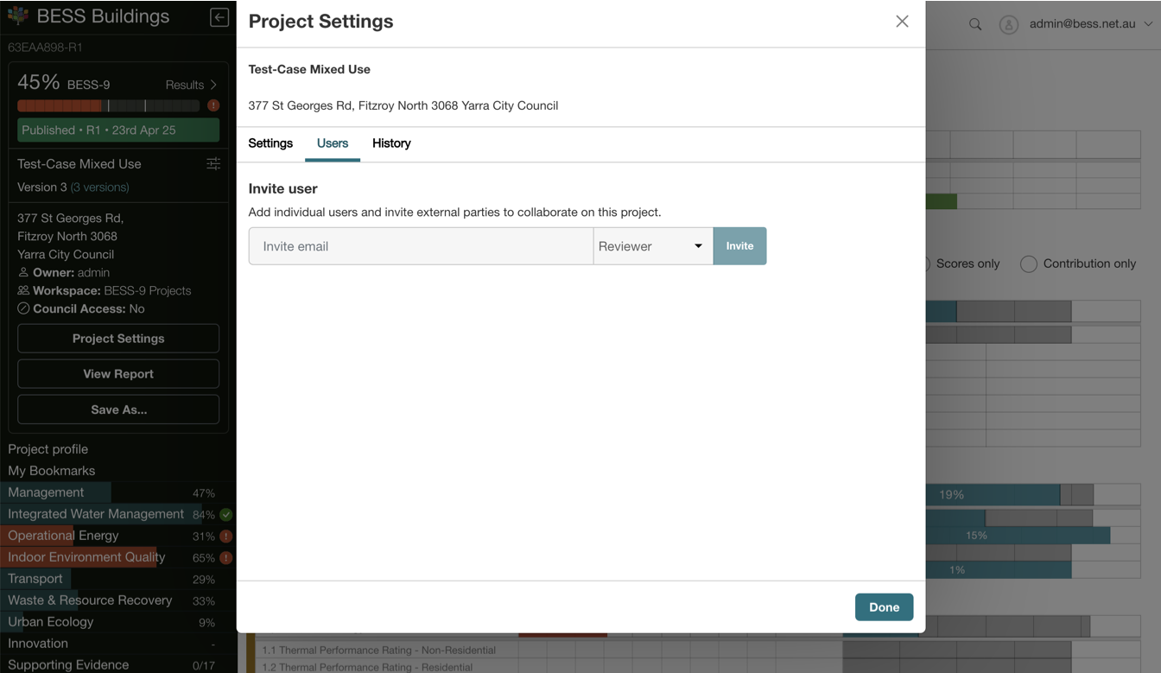Expand the admin@bess.net.au account menu
The width and height of the screenshot is (1161, 673).
coord(1148,24)
